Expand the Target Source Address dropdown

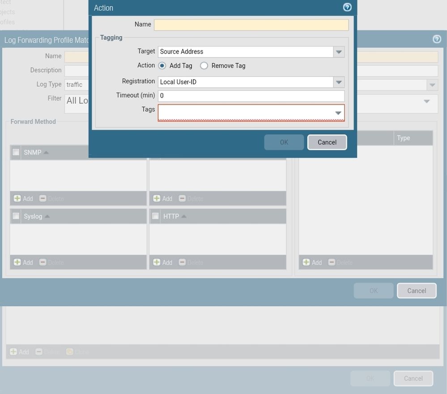point(339,52)
